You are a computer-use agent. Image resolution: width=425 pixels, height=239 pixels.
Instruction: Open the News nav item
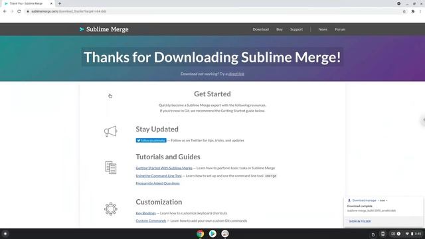click(323, 29)
